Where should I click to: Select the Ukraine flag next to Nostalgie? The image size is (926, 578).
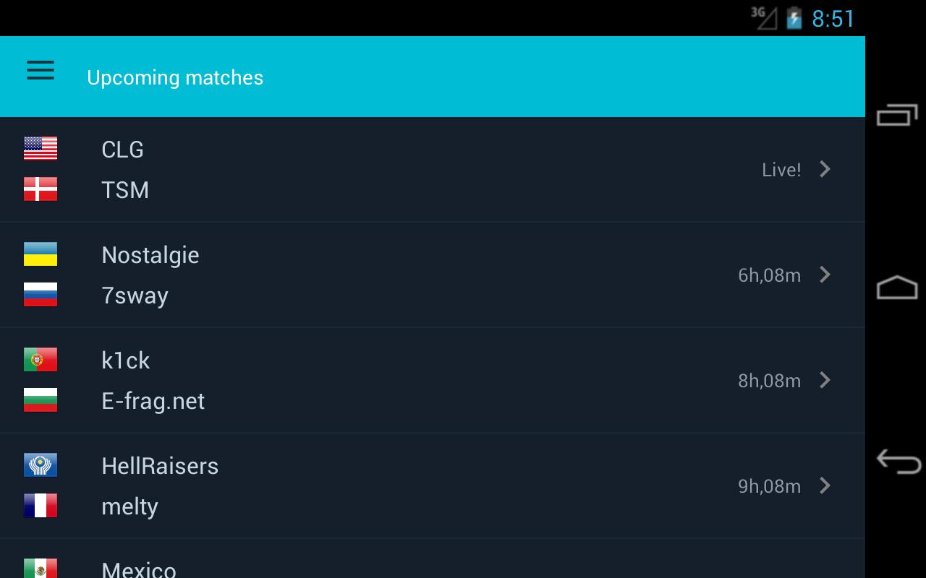(x=41, y=254)
